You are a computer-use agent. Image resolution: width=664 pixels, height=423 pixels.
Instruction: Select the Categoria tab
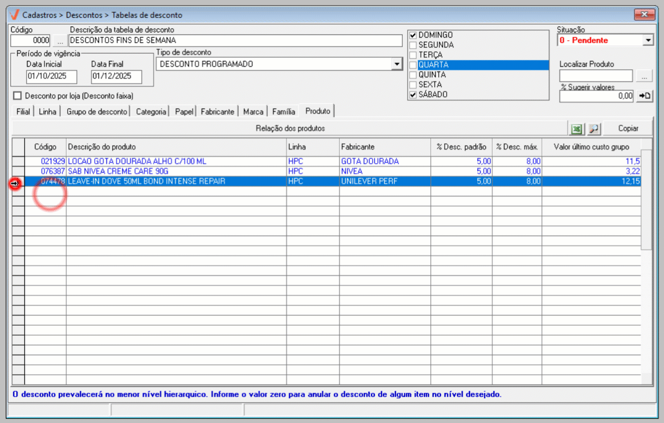coord(151,112)
